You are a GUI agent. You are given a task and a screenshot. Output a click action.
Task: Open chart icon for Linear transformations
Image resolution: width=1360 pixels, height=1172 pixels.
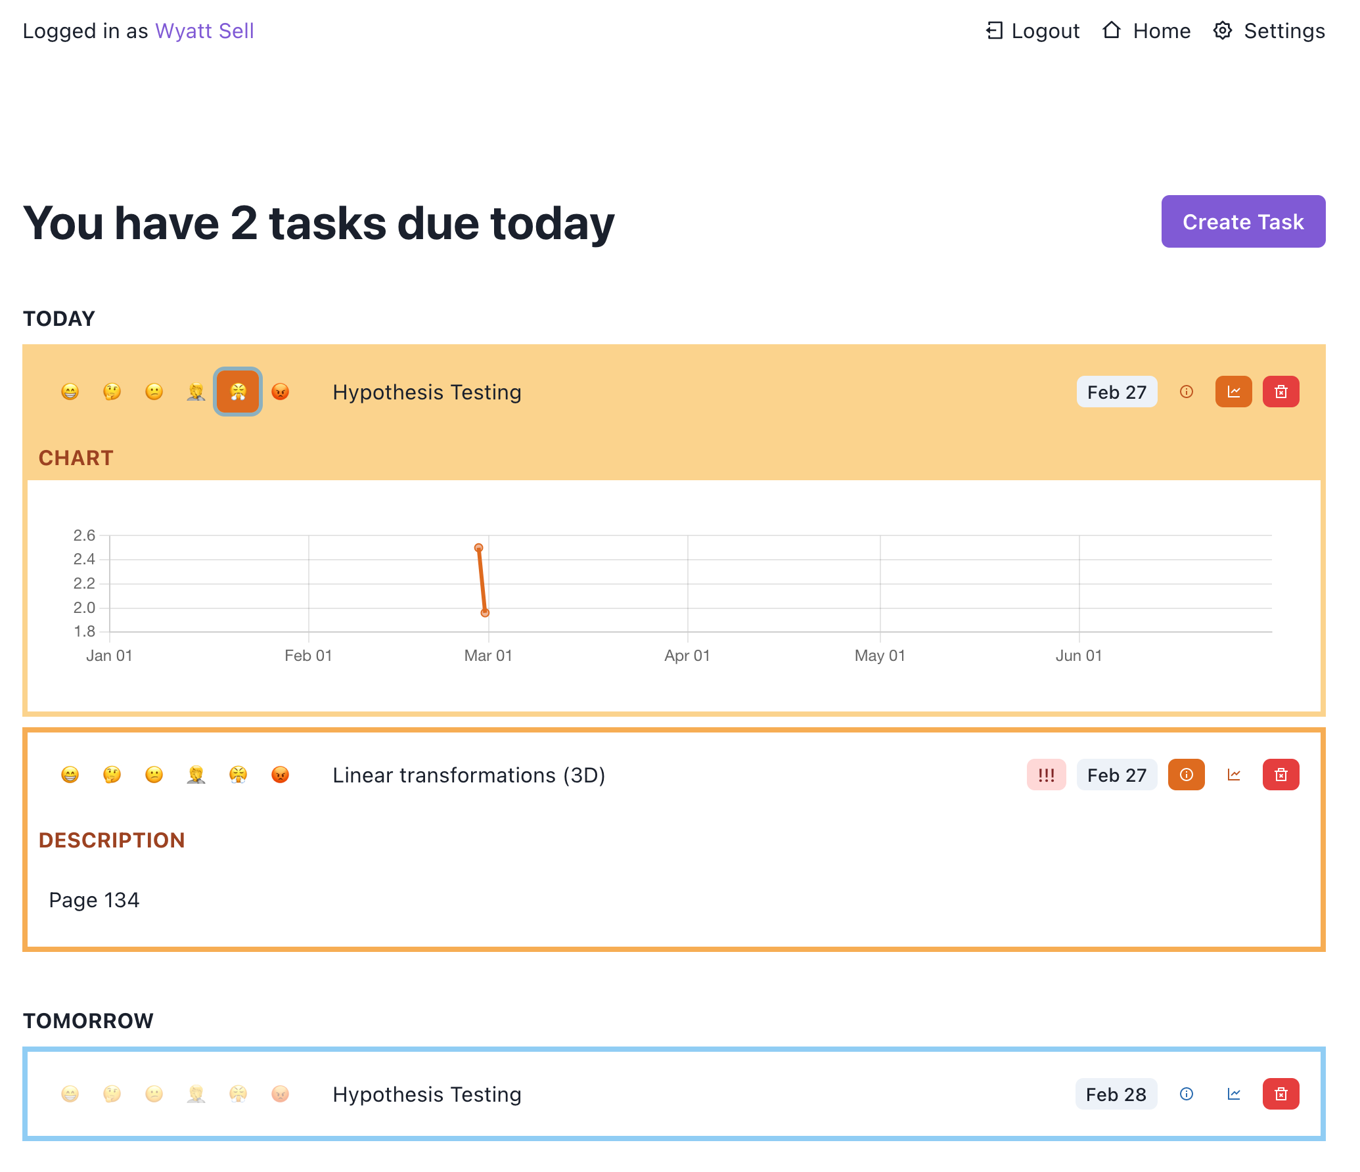[x=1233, y=775]
